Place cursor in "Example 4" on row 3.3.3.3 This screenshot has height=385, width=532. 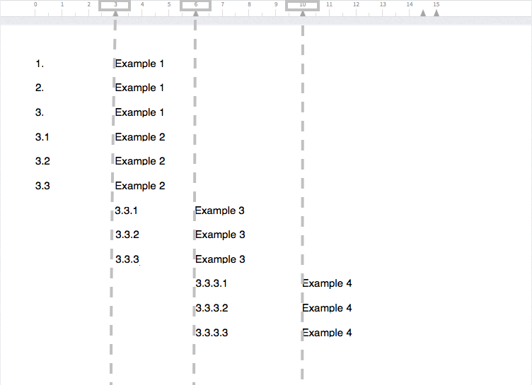(x=327, y=333)
